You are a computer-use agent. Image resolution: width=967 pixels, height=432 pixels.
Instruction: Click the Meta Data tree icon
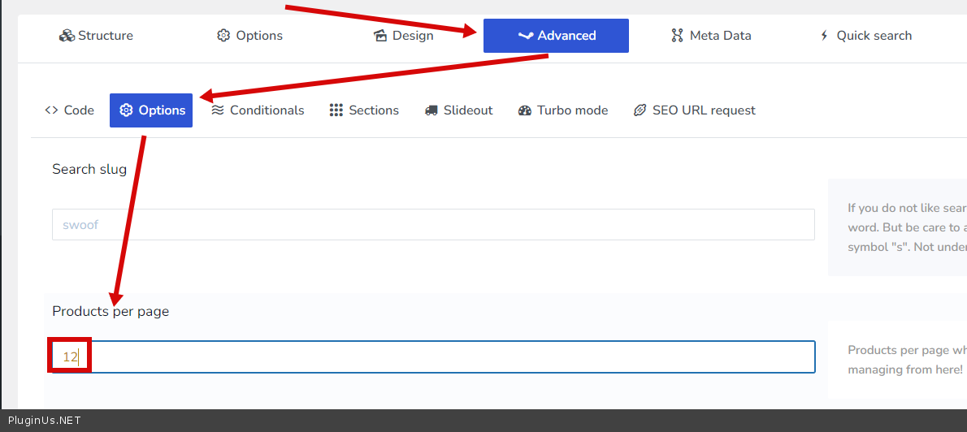pos(677,36)
